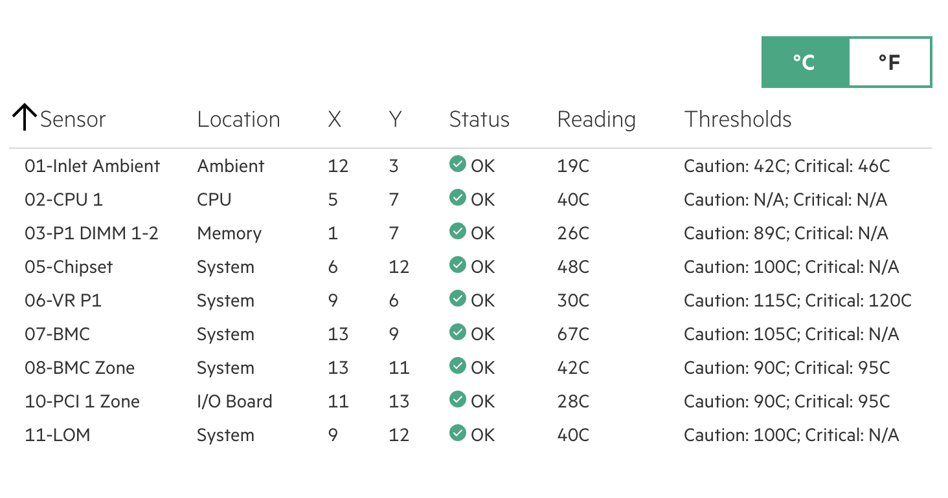This screenshot has height=498, width=948.
Task: Click the Thresholds column header
Action: [738, 119]
